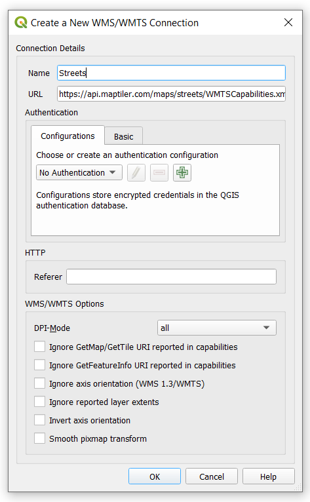The image size is (310, 502).
Task: Focus the URL input field
Action: [171, 94]
